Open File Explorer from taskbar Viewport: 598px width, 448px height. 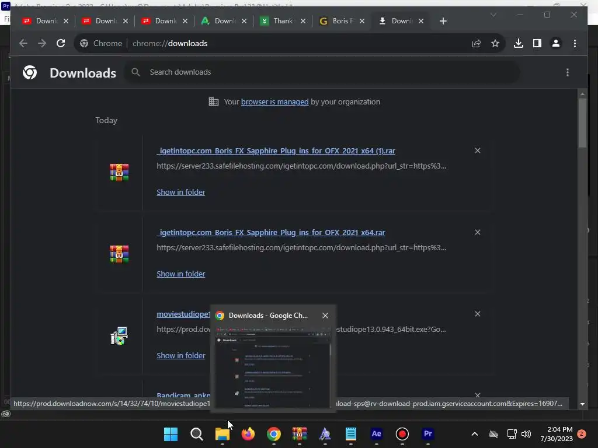222,434
